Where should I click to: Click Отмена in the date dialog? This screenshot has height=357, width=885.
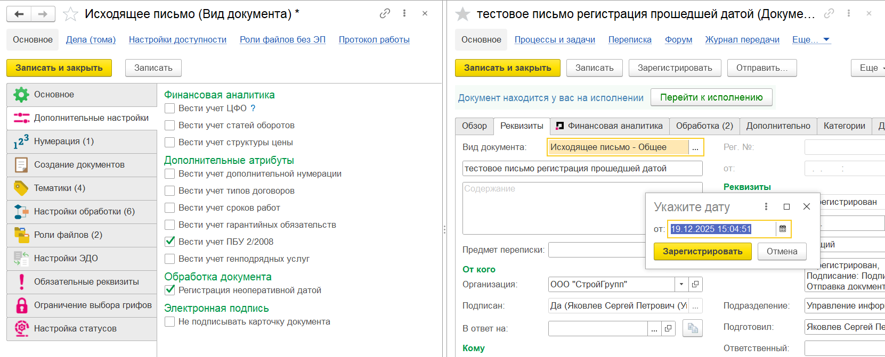pyautogui.click(x=782, y=251)
